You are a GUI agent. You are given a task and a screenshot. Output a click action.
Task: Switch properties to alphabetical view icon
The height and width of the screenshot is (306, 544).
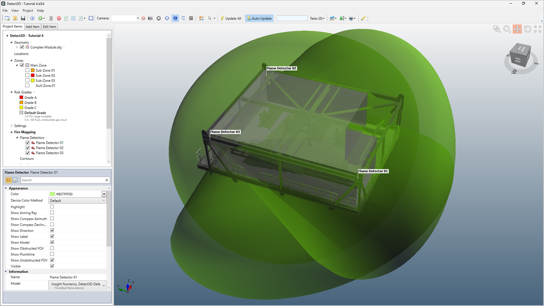(15, 180)
